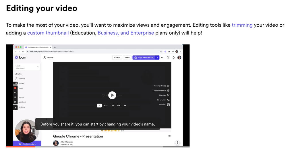Open the Copy restricted link dropdown arrow
Screen dimensions: 294x154
(x=157, y=58)
